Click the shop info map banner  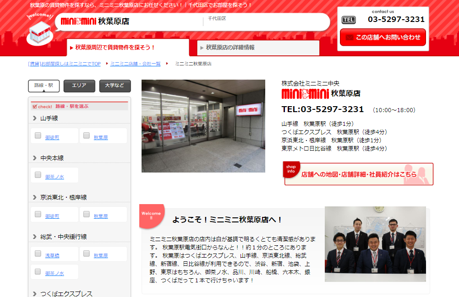[358, 174]
